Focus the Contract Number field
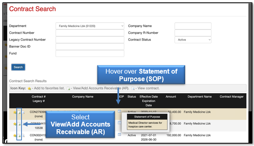This screenshot has height=146, width=254. [x=90, y=33]
